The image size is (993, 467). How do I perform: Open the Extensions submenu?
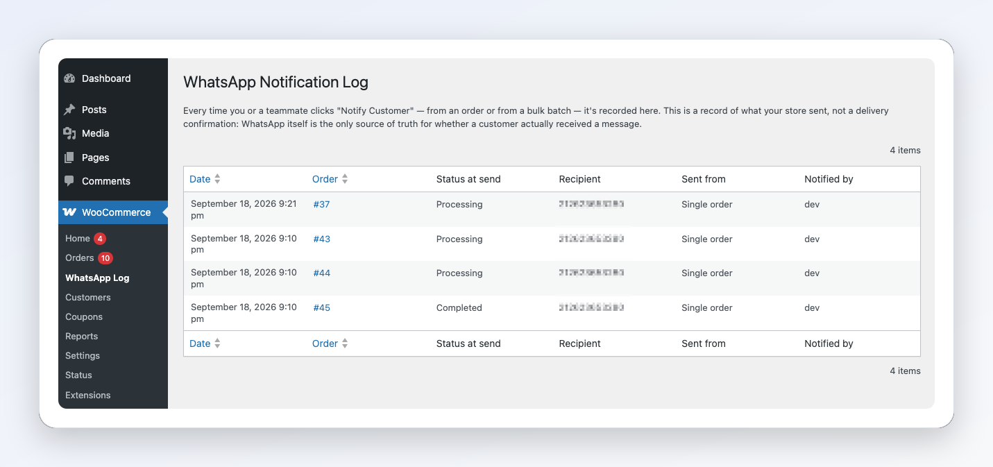click(88, 396)
